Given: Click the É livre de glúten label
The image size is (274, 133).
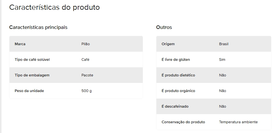Looking at the screenshot, I should (x=176, y=60).
